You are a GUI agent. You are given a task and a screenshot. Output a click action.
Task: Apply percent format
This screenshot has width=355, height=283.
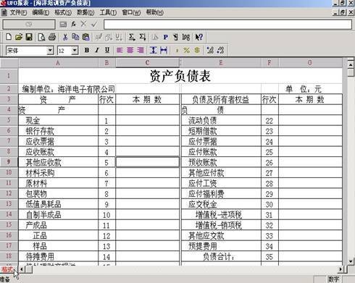(x=186, y=50)
